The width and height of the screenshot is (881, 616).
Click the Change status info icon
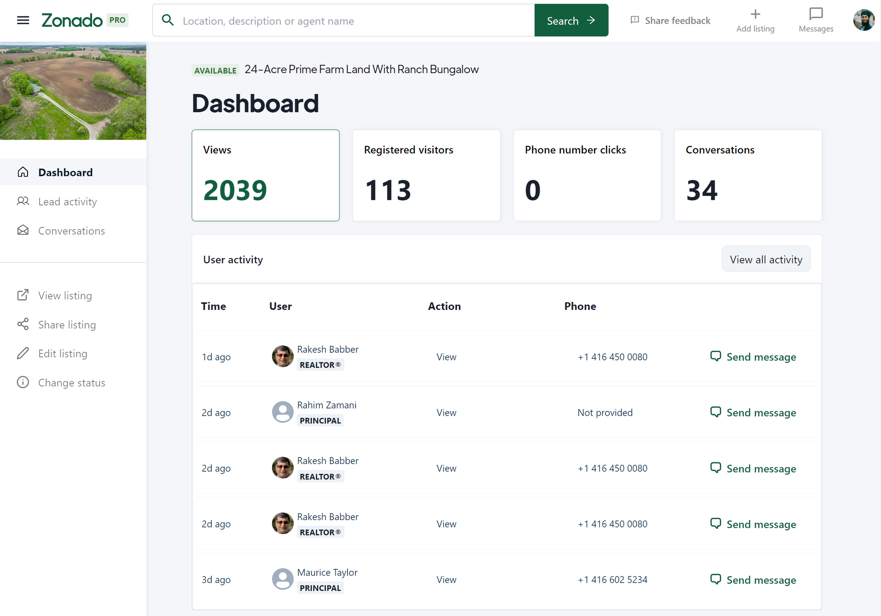pos(23,382)
